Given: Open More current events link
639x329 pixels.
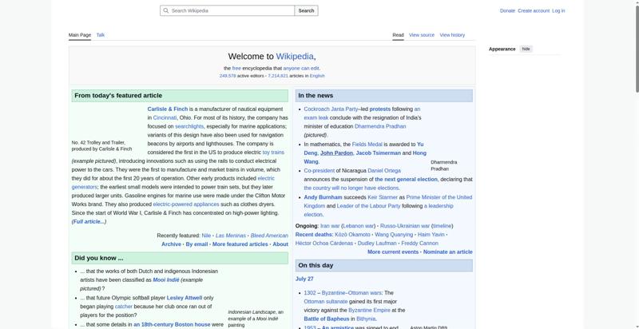Looking at the screenshot, I should point(393,252).
